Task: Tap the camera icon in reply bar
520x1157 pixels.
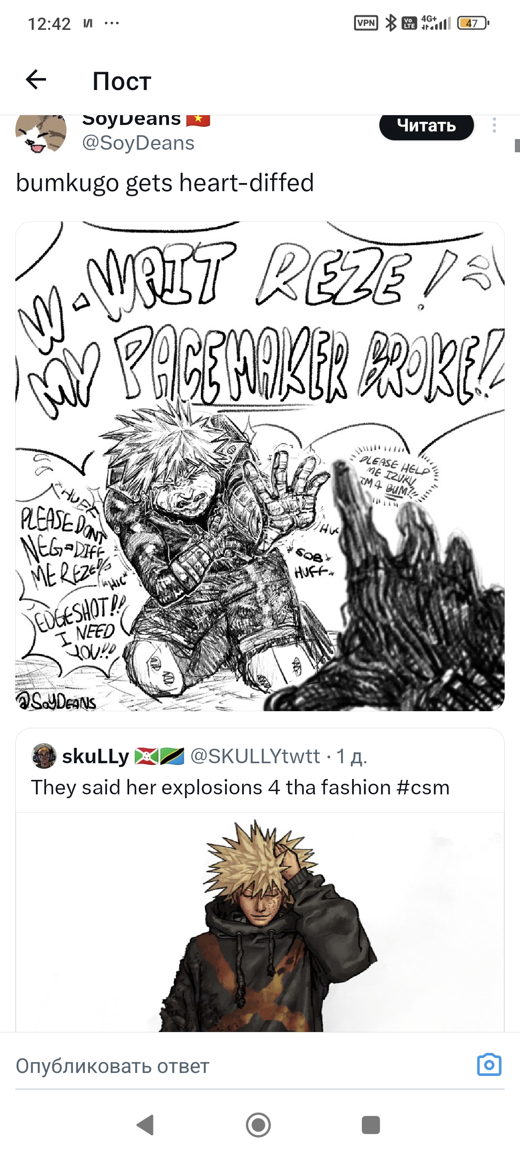Action: tap(489, 1064)
